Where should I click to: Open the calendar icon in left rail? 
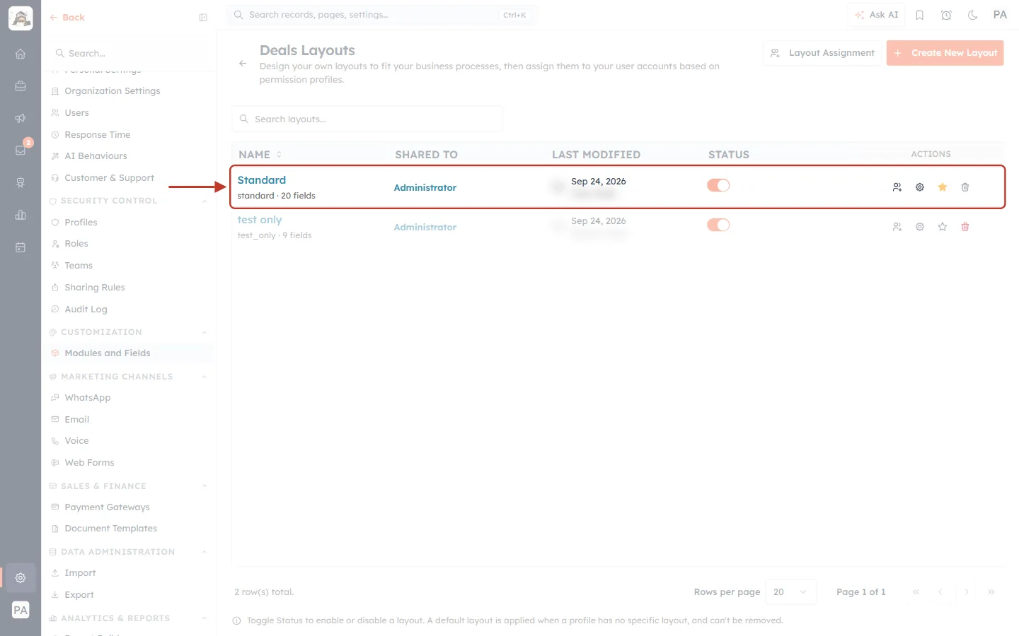21,247
